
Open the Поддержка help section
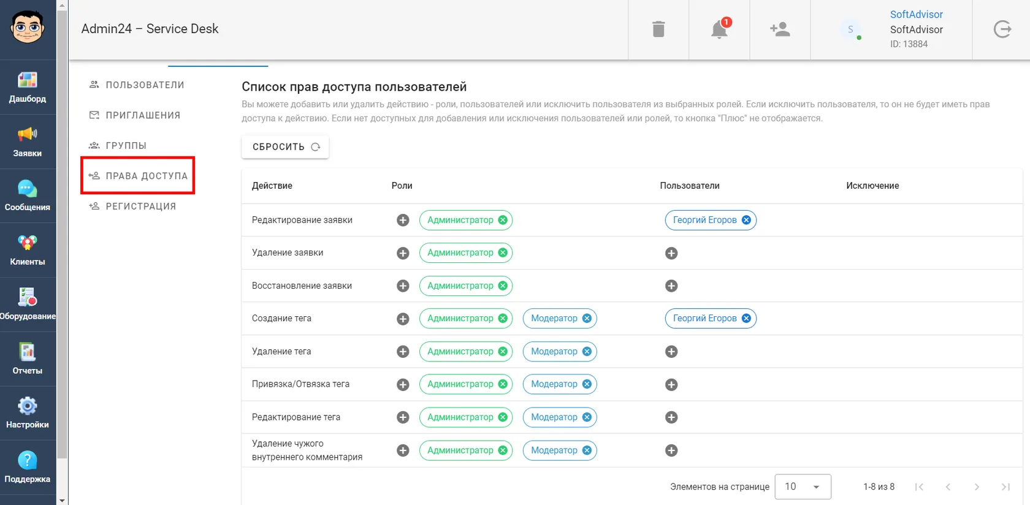(x=28, y=468)
